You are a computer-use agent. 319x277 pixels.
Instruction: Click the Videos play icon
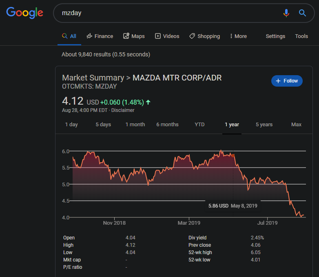pos(158,36)
